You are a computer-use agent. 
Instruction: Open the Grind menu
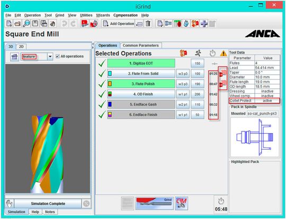(x=60, y=15)
